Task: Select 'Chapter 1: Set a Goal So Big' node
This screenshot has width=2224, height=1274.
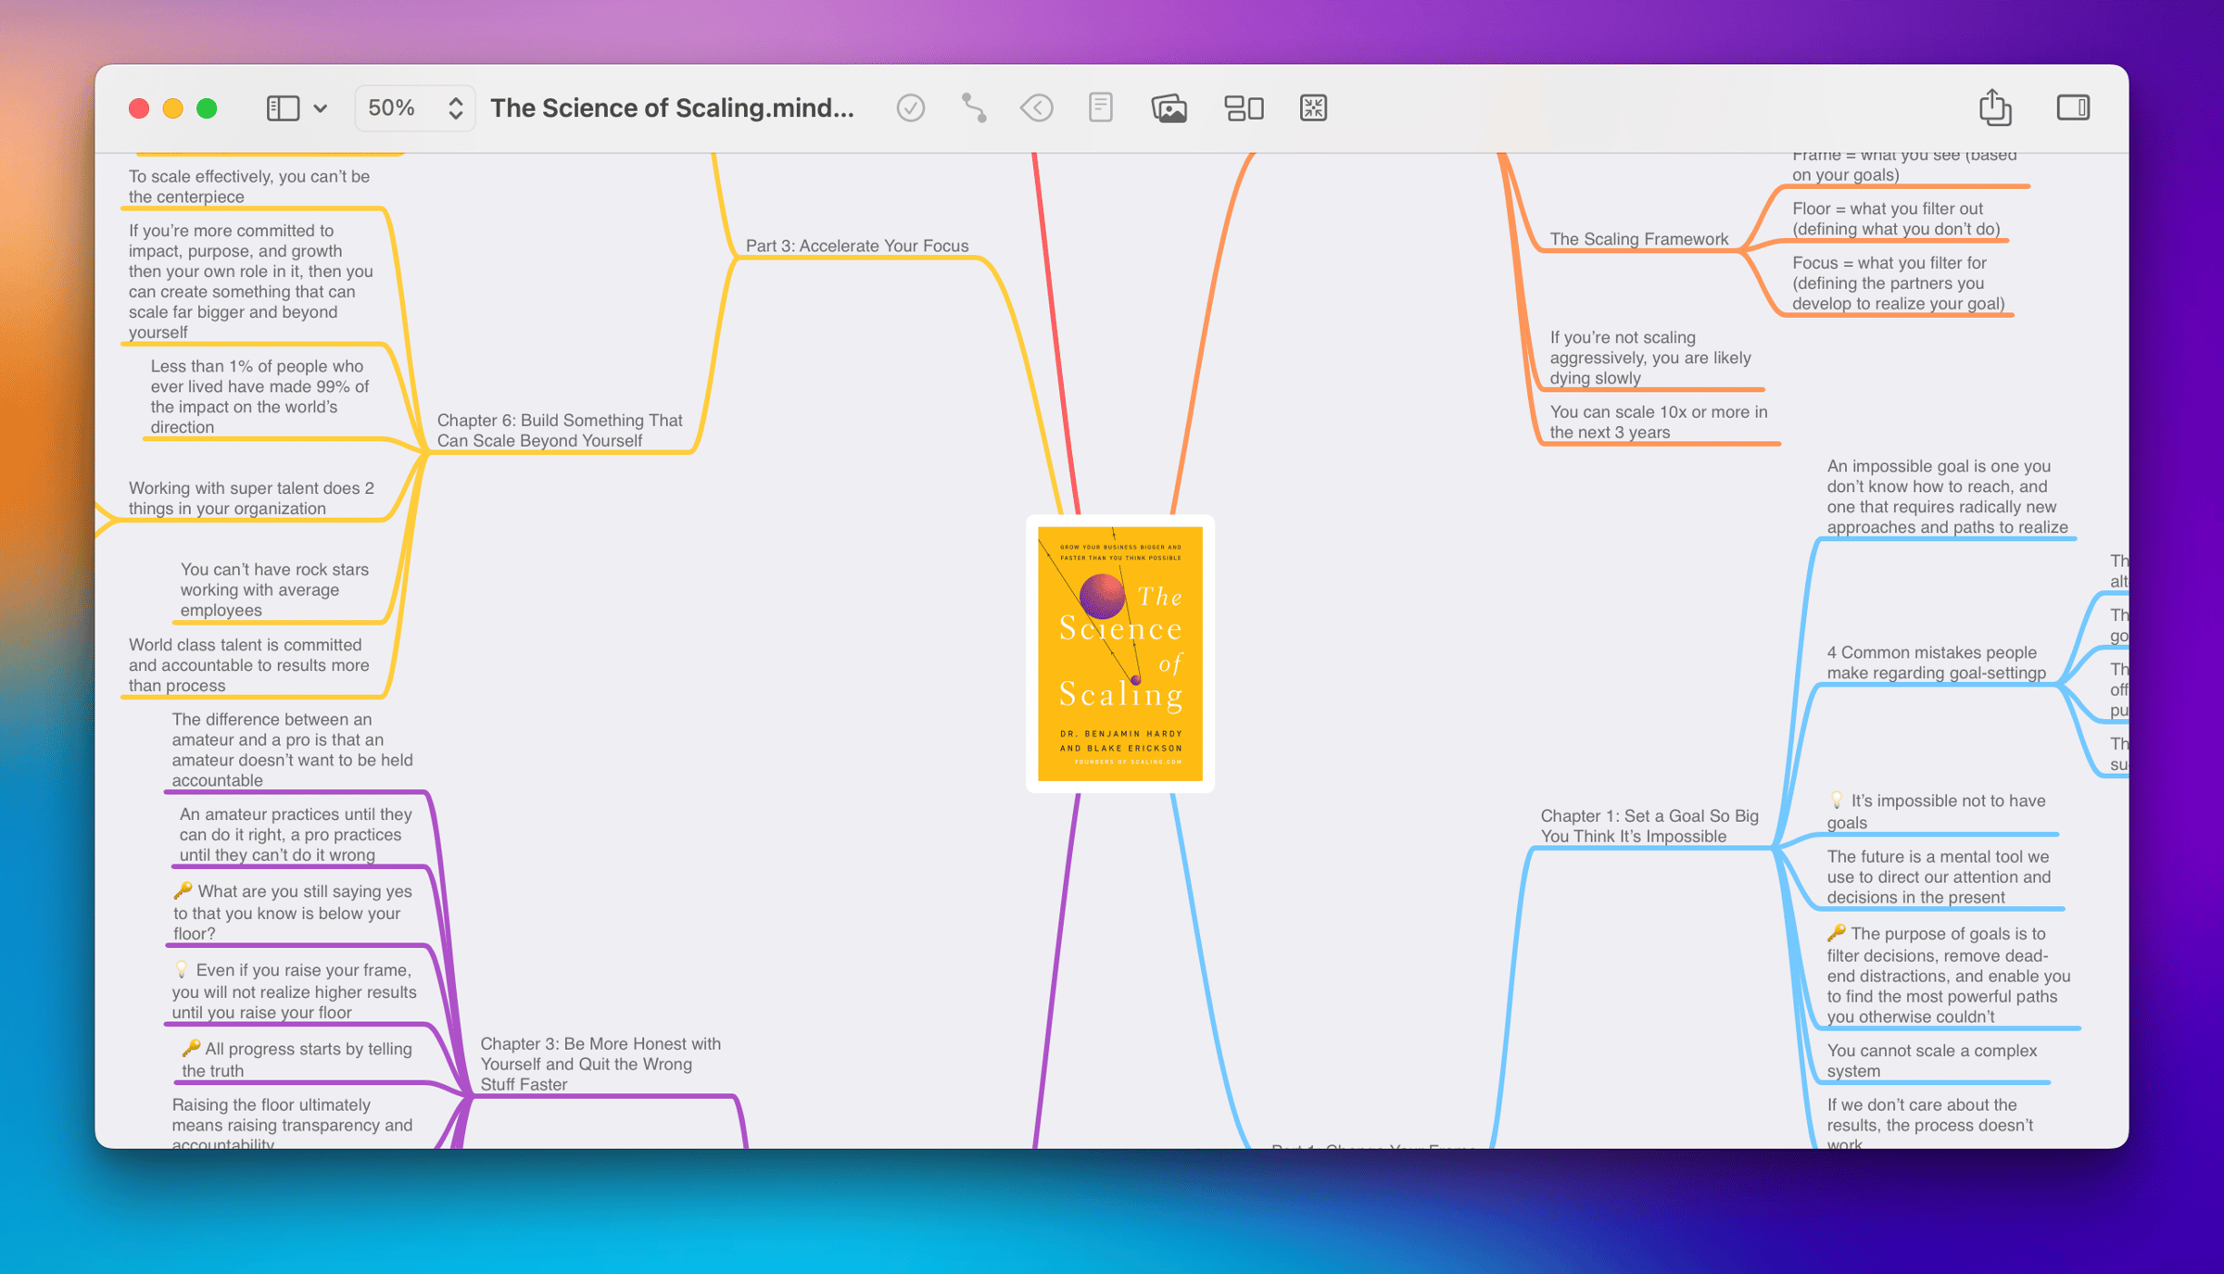Action: pos(1649,826)
